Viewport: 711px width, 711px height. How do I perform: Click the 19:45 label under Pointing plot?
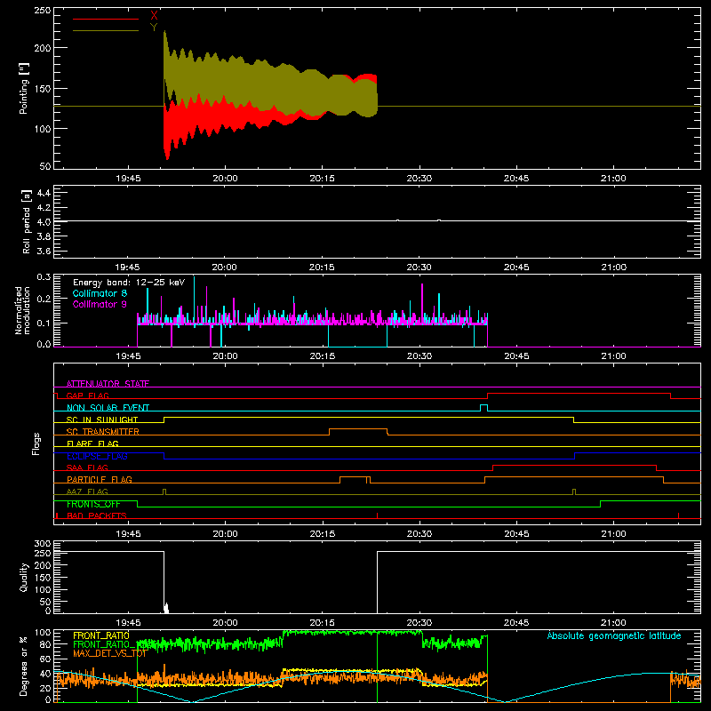point(128,179)
